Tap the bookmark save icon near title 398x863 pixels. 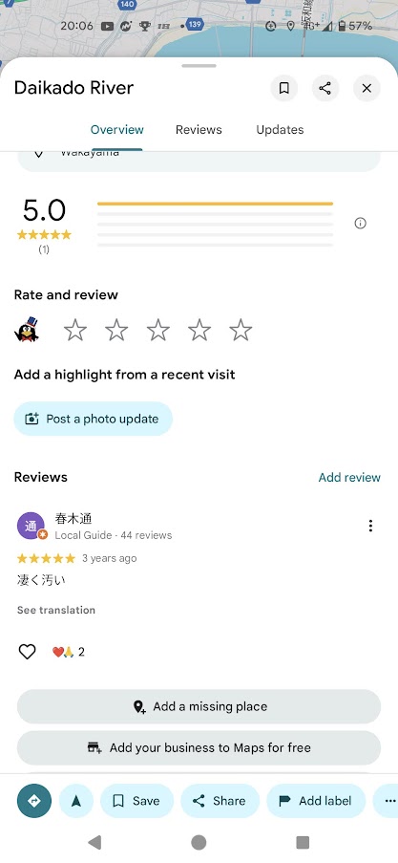point(284,88)
